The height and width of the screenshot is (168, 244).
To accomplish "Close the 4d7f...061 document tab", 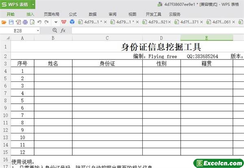I will point(233,22).
